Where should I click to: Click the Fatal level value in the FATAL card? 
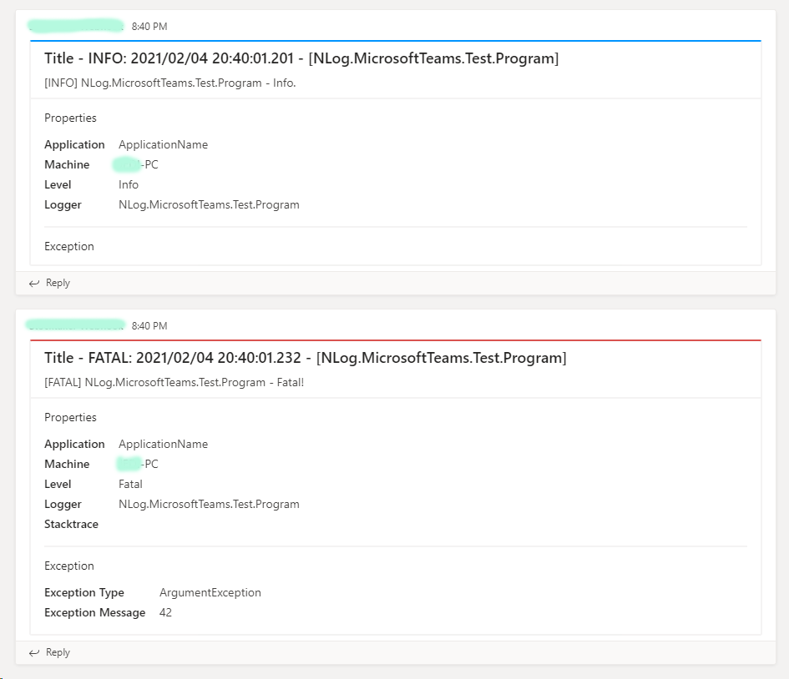point(130,484)
